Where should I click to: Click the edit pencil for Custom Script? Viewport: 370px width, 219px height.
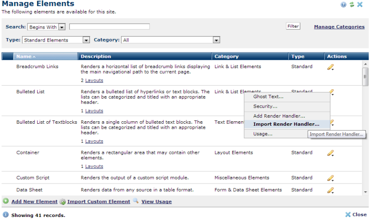coord(330,178)
